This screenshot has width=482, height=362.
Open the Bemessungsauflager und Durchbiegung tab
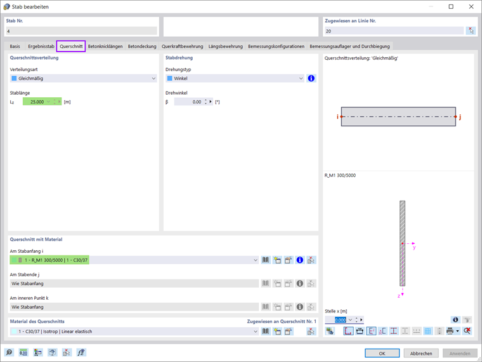[349, 46]
